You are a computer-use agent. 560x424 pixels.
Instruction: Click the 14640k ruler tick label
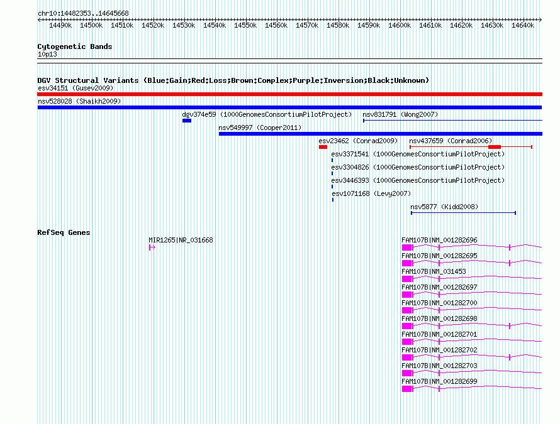(523, 25)
